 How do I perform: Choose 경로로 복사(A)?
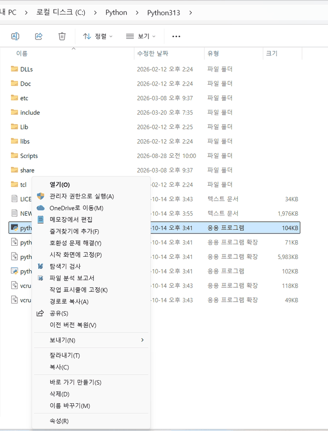tap(91, 302)
